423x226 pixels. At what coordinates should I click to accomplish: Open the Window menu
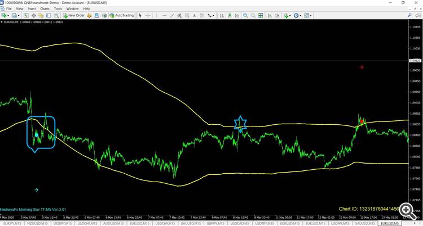click(72, 8)
